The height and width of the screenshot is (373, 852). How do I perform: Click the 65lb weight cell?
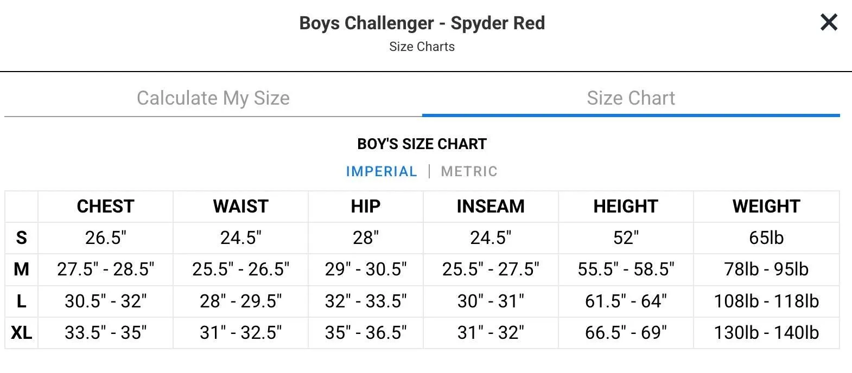pos(766,237)
